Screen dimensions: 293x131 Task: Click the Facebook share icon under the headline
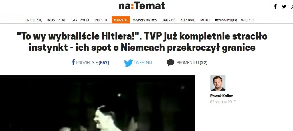pos(73,62)
